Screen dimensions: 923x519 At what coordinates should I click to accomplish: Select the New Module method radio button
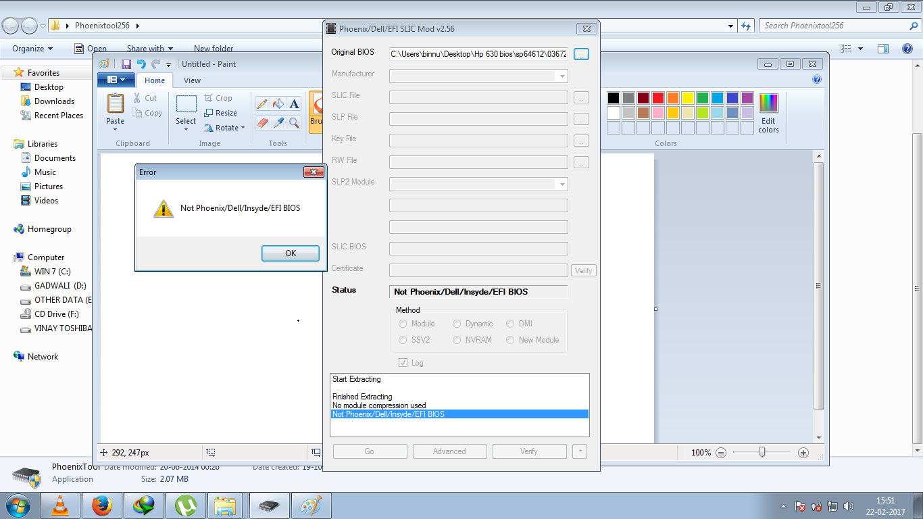coord(510,340)
